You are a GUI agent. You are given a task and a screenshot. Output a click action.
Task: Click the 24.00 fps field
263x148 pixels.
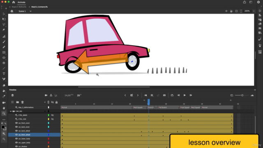tap(69, 95)
